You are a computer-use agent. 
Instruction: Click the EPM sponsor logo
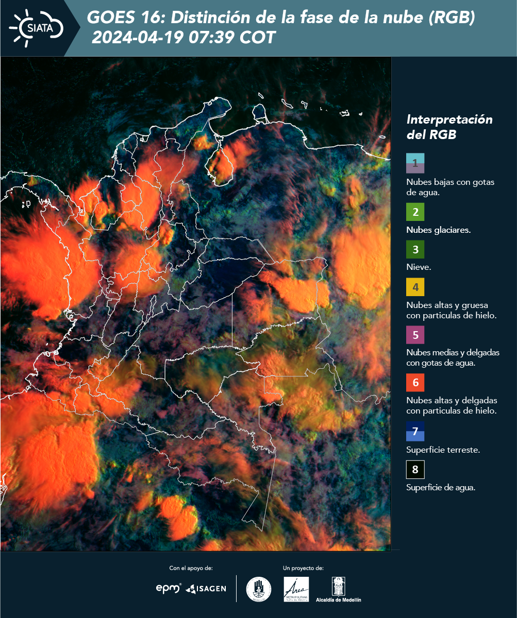169,588
